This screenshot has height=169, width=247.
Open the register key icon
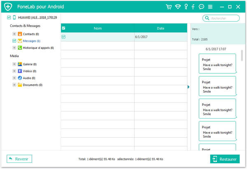[x=186, y=7]
